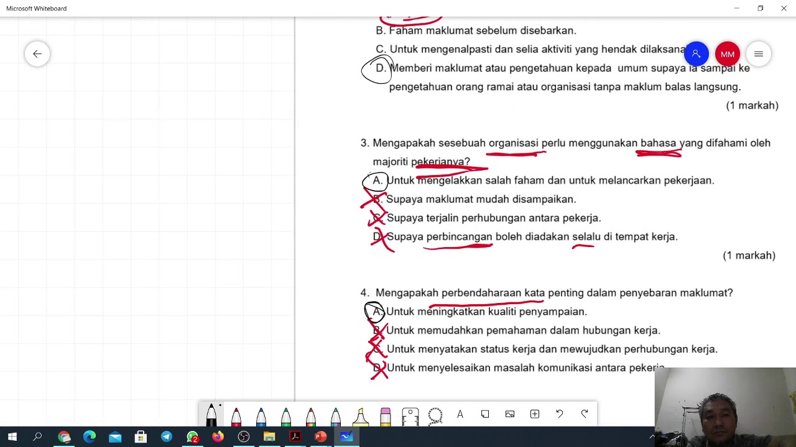
Task: Open PowerPoint from the taskbar
Action: (320, 437)
